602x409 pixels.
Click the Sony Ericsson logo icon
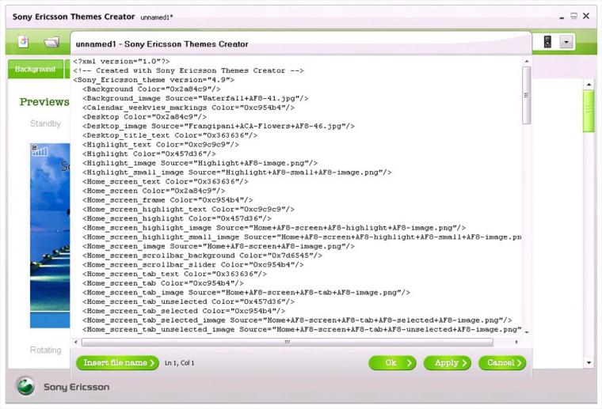click(25, 386)
